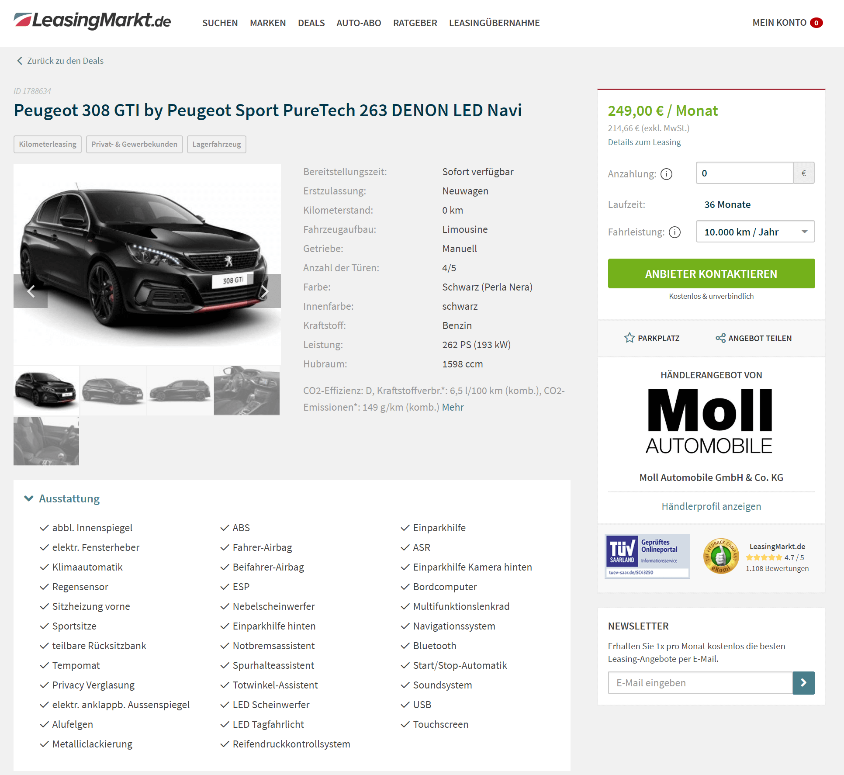Viewport: 844px width, 775px height.
Task: Open the DEALS menu item
Action: tap(311, 23)
